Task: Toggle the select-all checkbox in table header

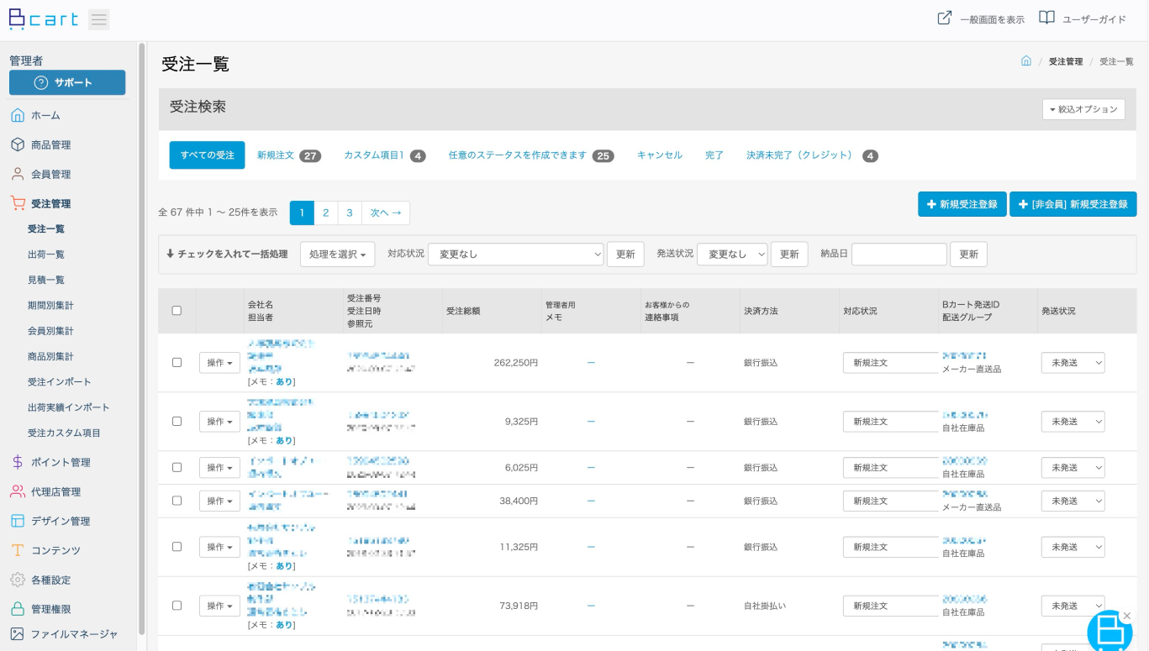Action: [177, 311]
